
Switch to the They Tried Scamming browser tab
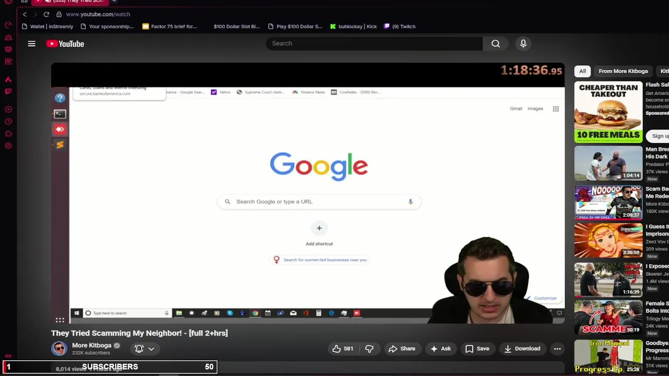[71, 2]
